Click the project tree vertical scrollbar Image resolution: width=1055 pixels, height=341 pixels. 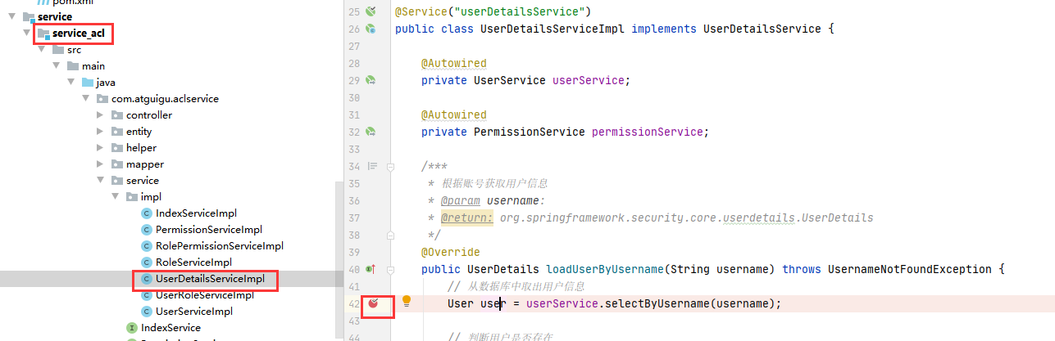point(338,260)
